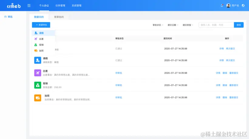Select 出差 from the new approval menu
Image resolution: width=249 pixels, height=139 pixels.
click(43, 39)
